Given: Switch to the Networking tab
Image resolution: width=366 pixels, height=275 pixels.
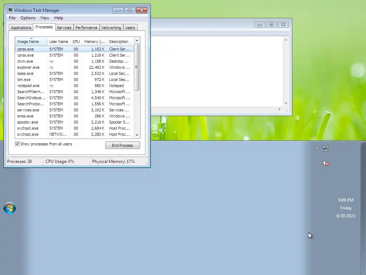Looking at the screenshot, I should point(111,27).
